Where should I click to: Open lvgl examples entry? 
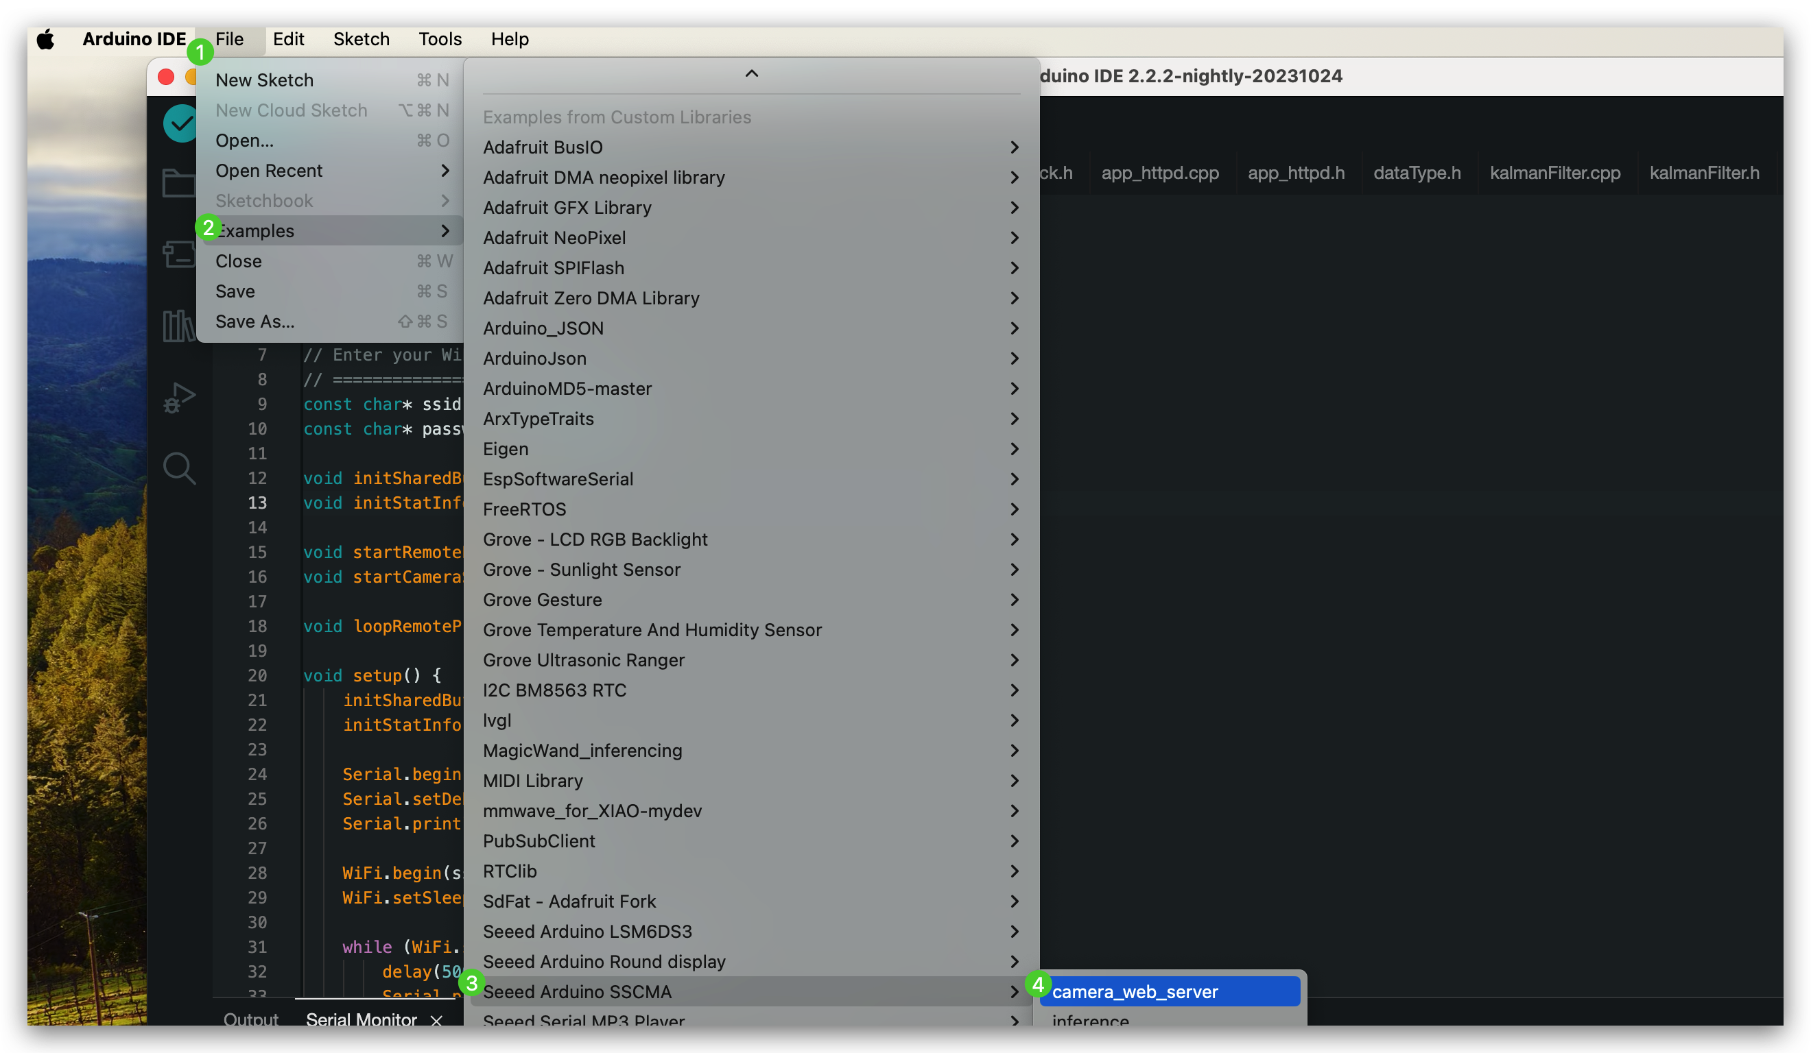(751, 721)
